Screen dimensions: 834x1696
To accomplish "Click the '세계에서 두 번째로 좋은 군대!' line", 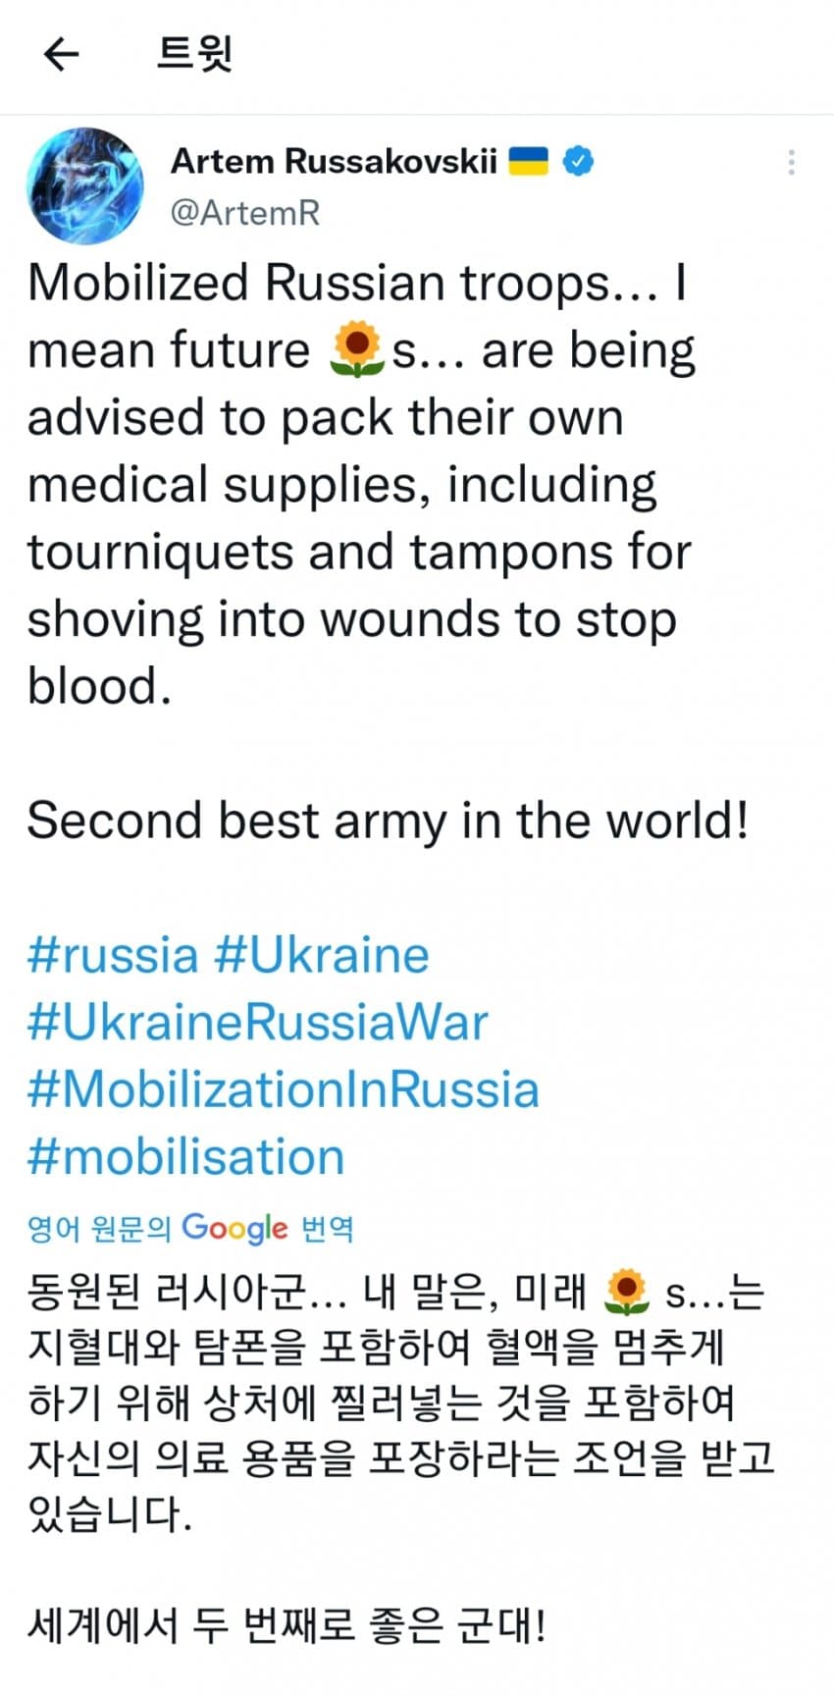I will tap(285, 1626).
